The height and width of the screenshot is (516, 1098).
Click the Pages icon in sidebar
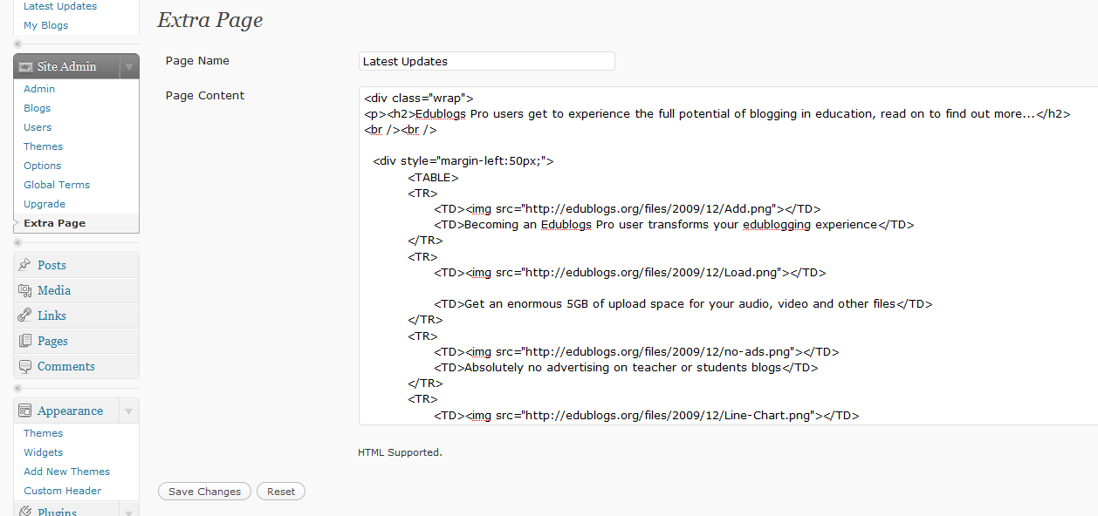(x=25, y=341)
